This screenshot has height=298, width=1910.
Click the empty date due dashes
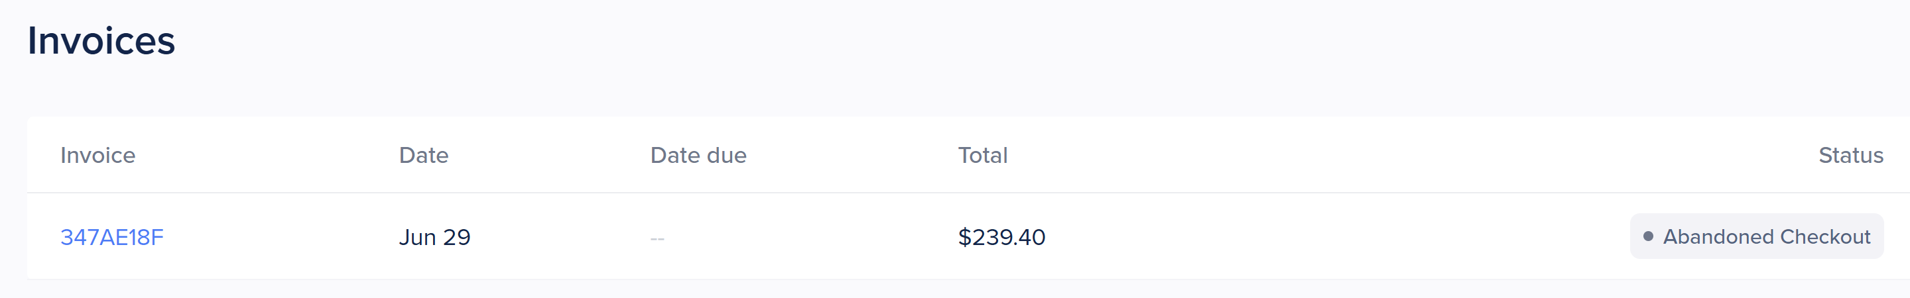coord(657,238)
